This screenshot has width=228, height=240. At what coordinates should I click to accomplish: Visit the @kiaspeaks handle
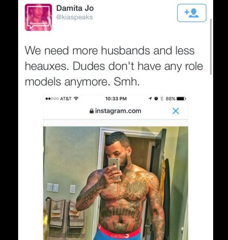click(74, 17)
